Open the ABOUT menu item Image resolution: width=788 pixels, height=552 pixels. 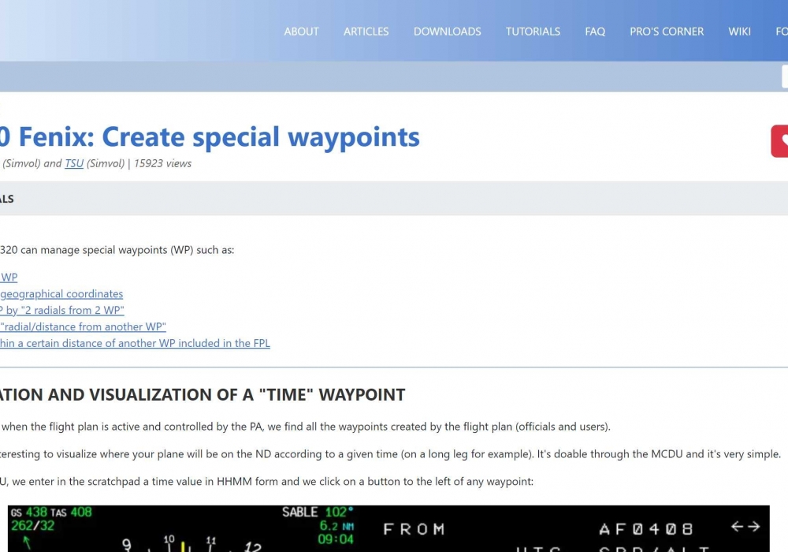click(301, 32)
